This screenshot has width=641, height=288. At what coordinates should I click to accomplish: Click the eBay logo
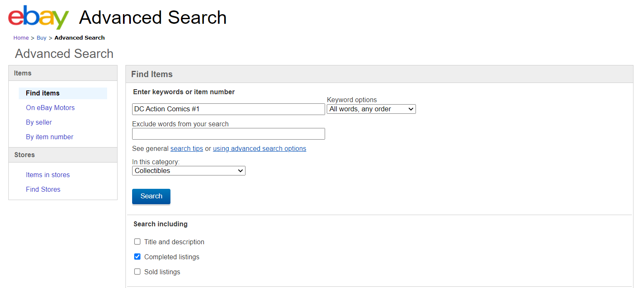38,18
